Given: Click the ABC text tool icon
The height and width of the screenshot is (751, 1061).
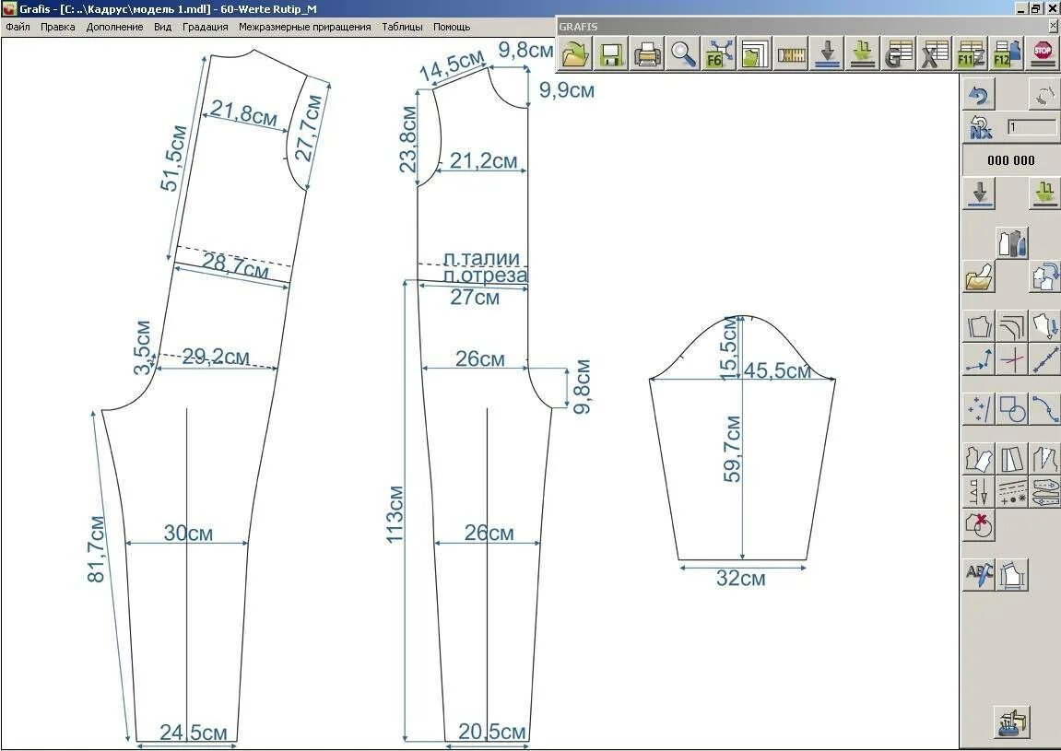Looking at the screenshot, I should [979, 575].
